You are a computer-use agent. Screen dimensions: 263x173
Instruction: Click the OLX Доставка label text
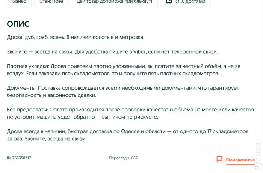(x=190, y=2)
